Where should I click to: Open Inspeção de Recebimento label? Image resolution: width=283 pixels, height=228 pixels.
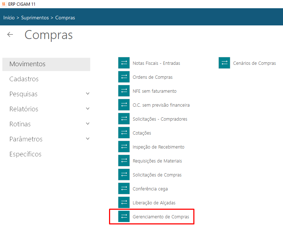[159, 147]
